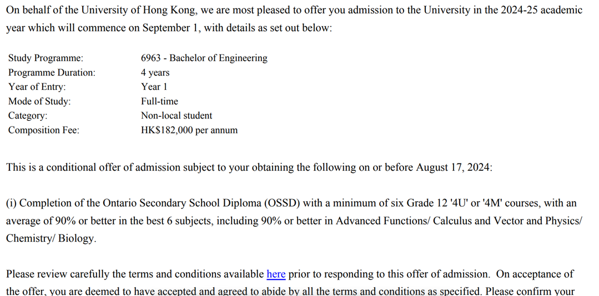Click the 'Category:' label
Viewport: 599px width, 296px height.
tap(28, 116)
